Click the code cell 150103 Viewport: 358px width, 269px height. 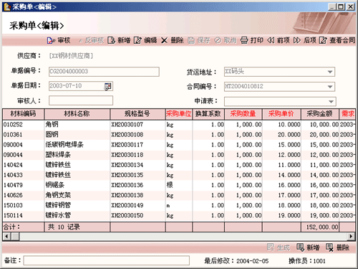click(x=24, y=205)
